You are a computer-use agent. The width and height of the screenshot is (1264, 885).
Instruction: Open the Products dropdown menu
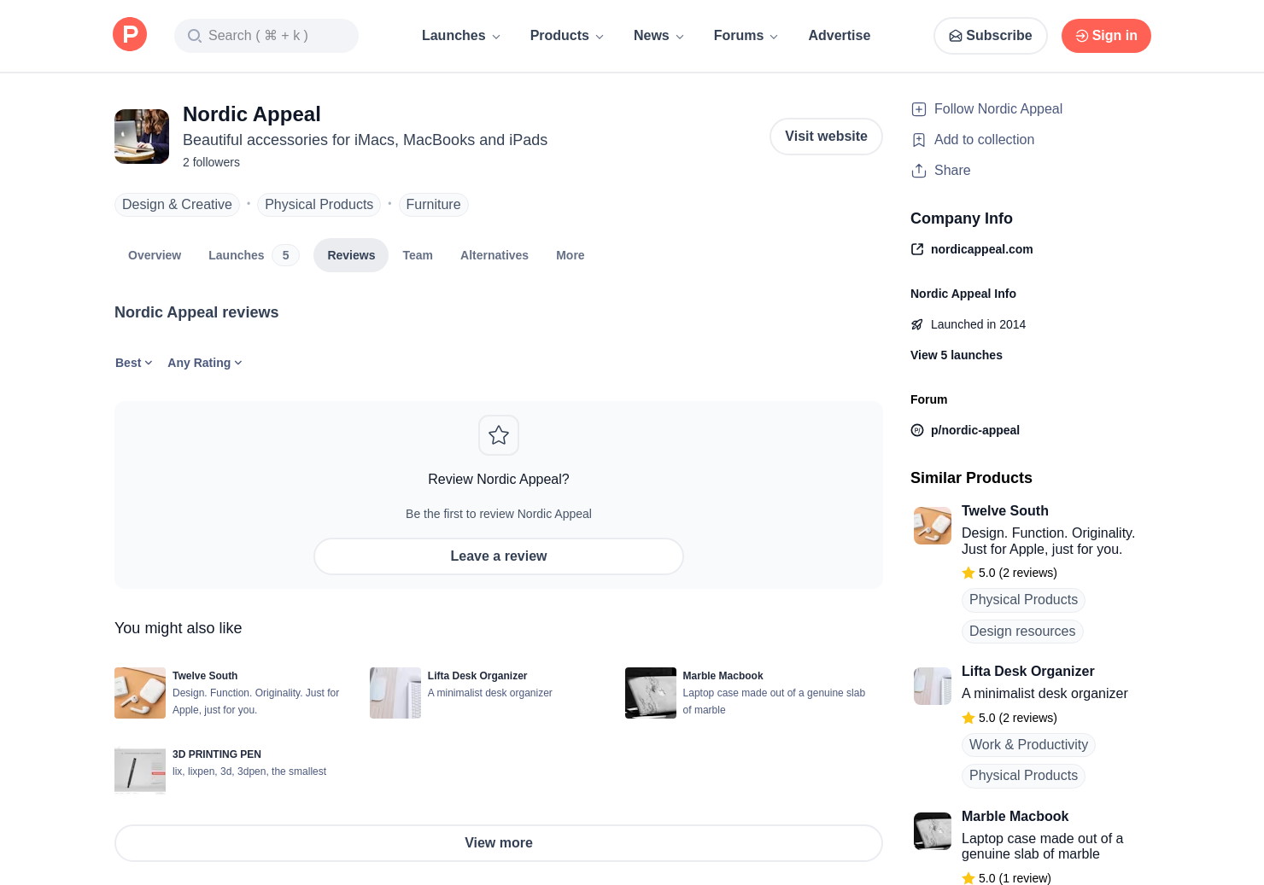coord(567,36)
